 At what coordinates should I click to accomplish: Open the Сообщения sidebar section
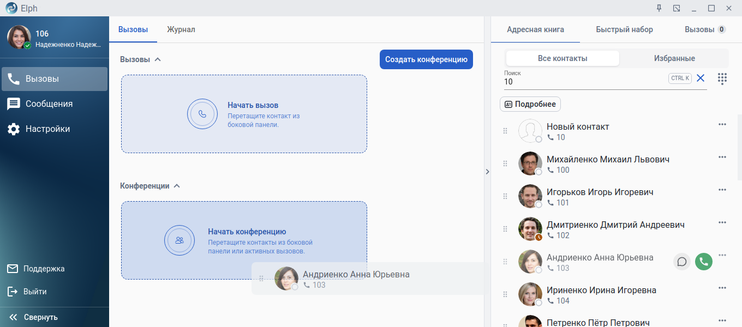coord(55,104)
